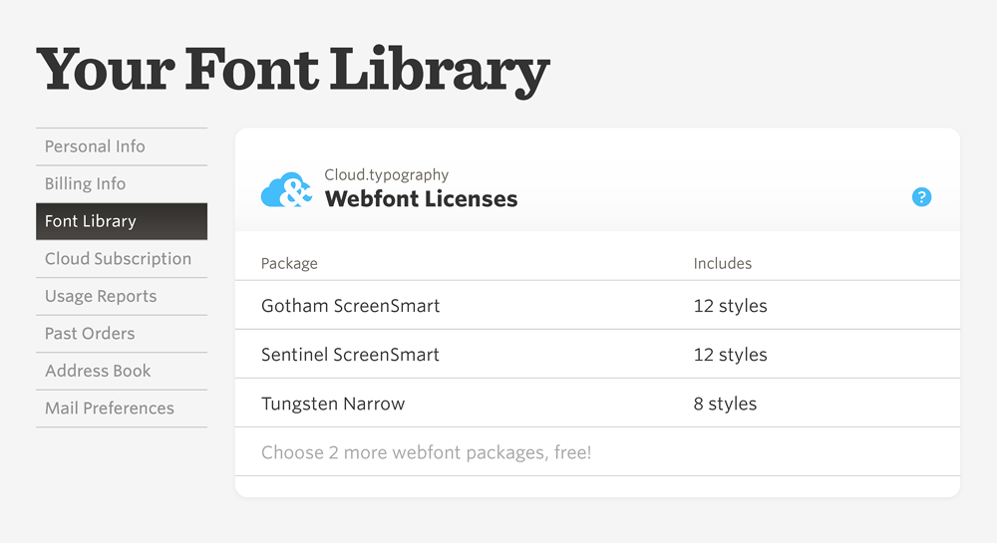The width and height of the screenshot is (997, 543).
Task: Click the Includes column header
Action: pyautogui.click(x=723, y=264)
